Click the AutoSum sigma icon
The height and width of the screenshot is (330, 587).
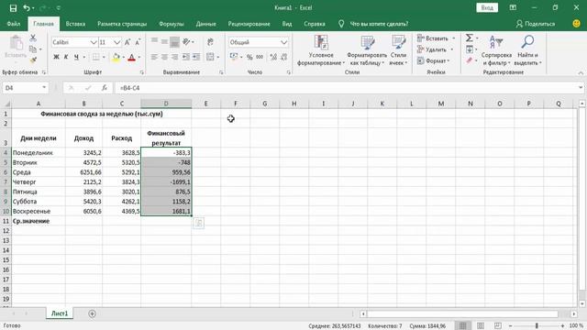point(470,38)
